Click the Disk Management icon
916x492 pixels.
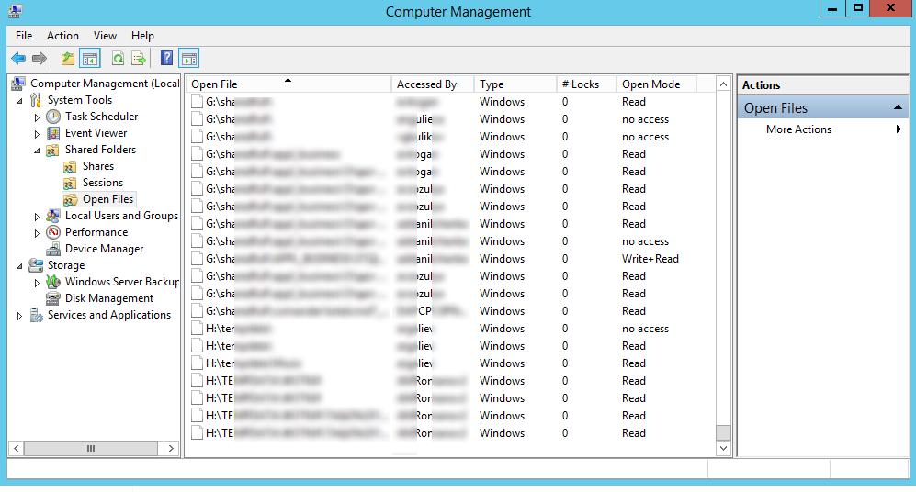click(x=53, y=299)
